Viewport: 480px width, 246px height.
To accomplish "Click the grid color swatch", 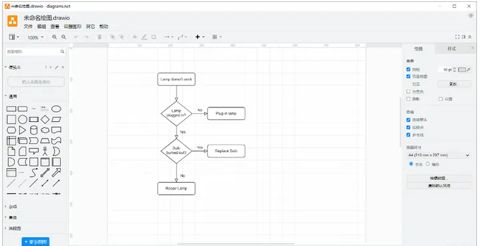I will pyautogui.click(x=462, y=70).
